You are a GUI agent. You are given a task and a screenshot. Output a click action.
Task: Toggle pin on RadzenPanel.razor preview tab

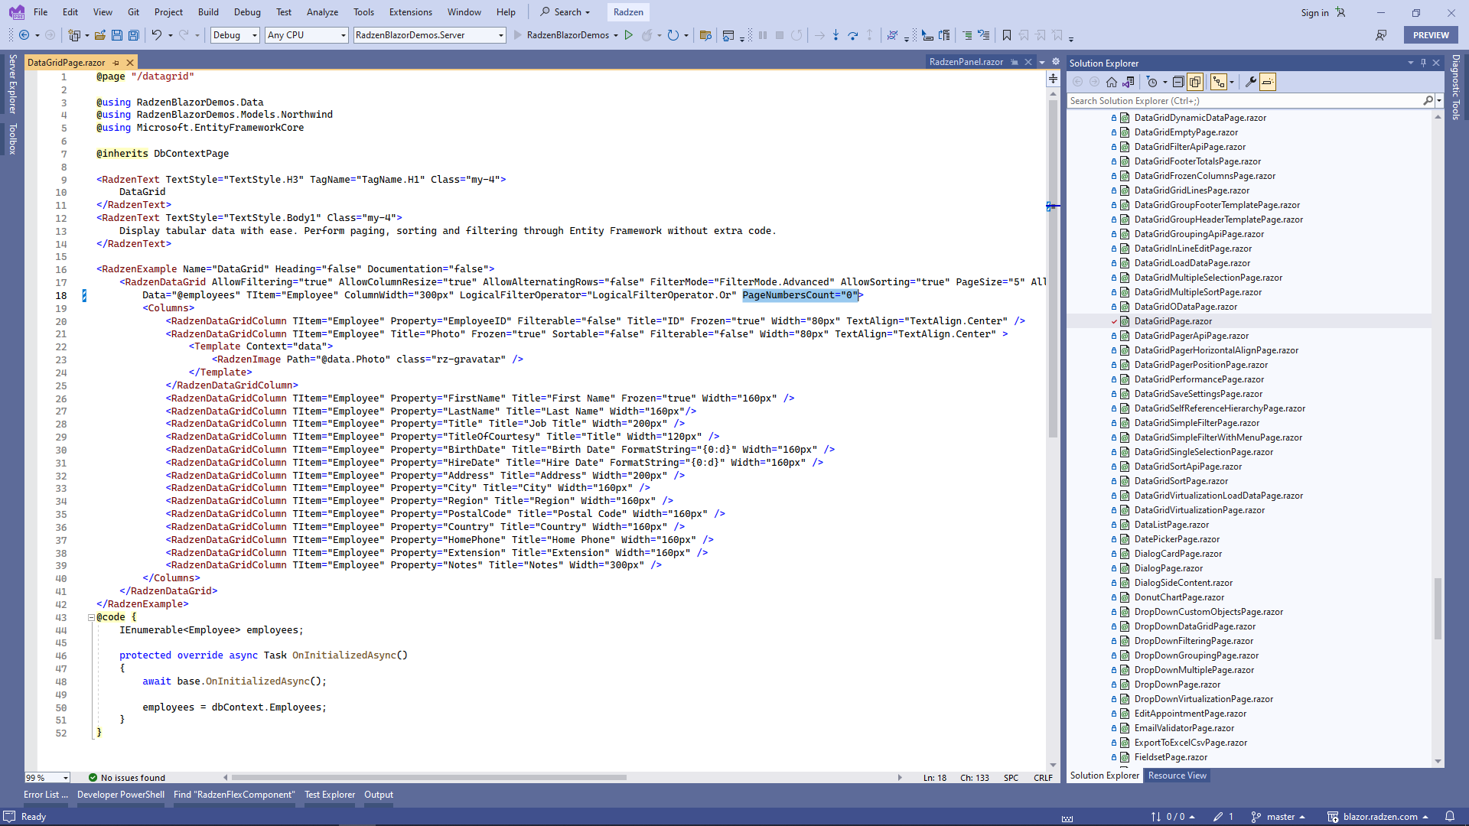pos(1015,62)
